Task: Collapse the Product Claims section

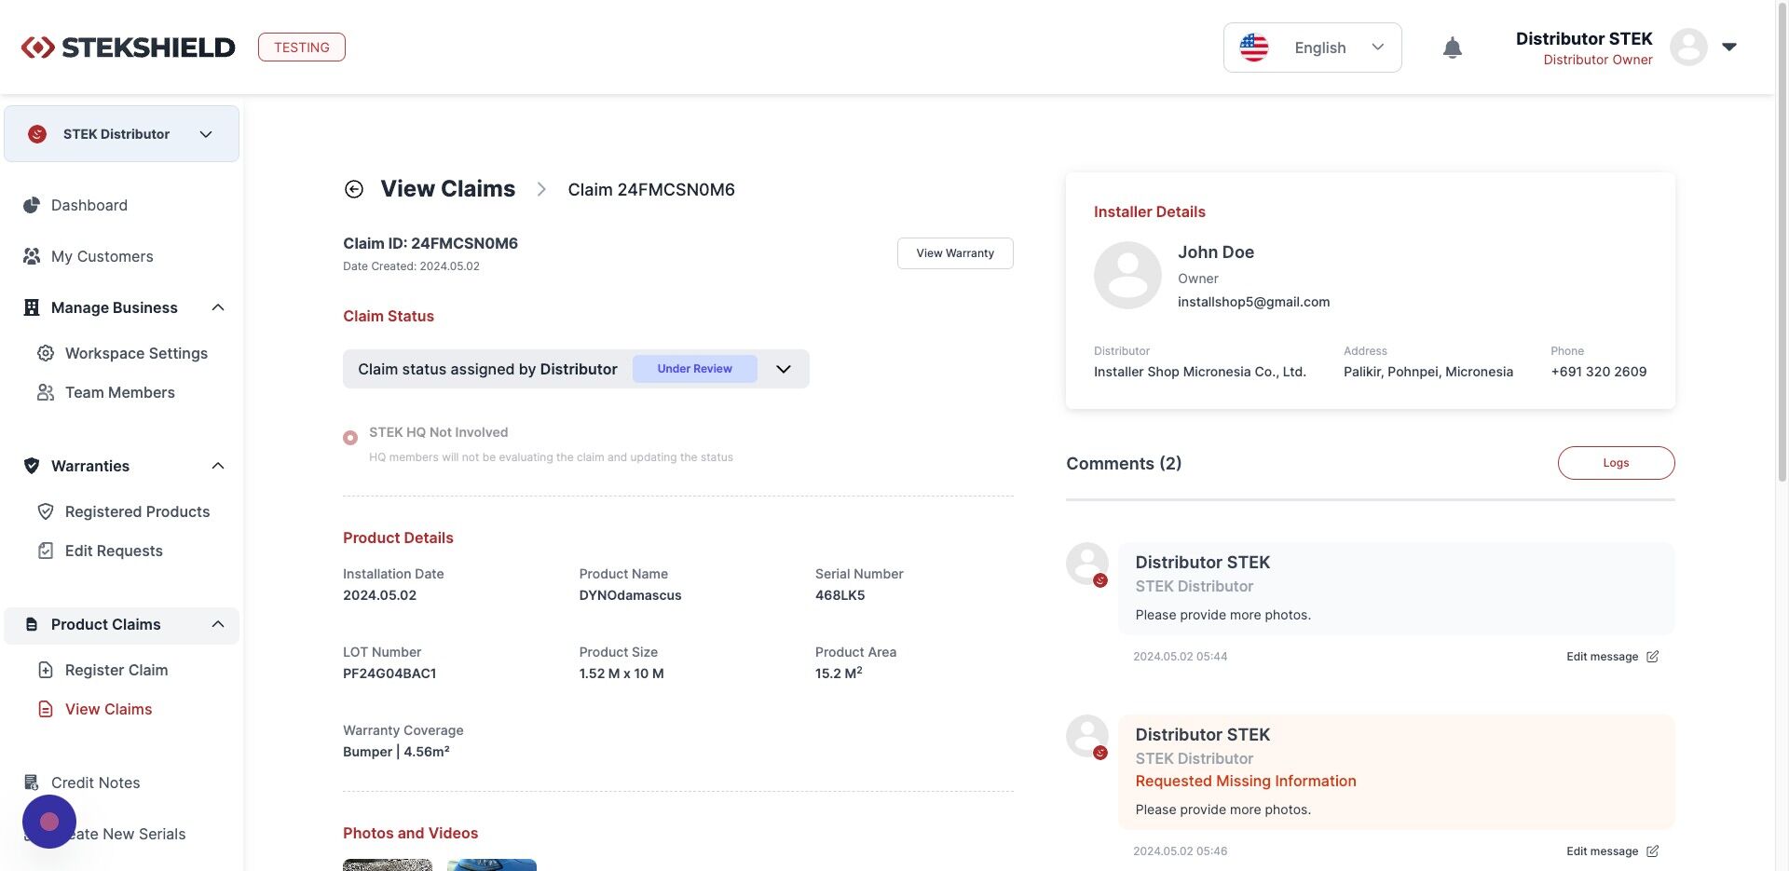Action: pyautogui.click(x=218, y=624)
